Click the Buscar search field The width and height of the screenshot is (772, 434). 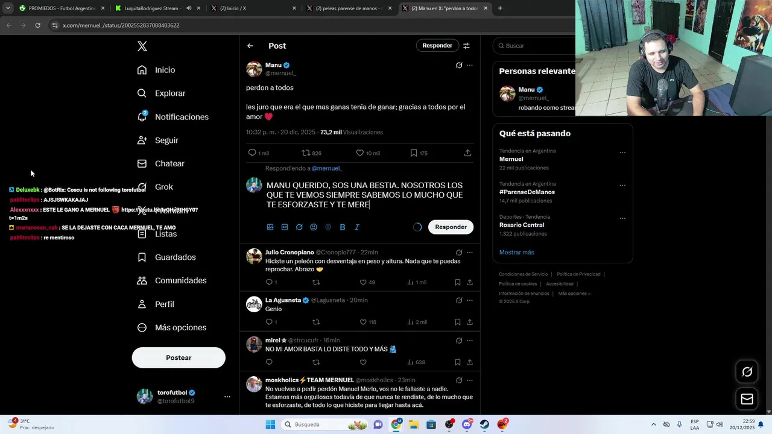tap(534, 46)
